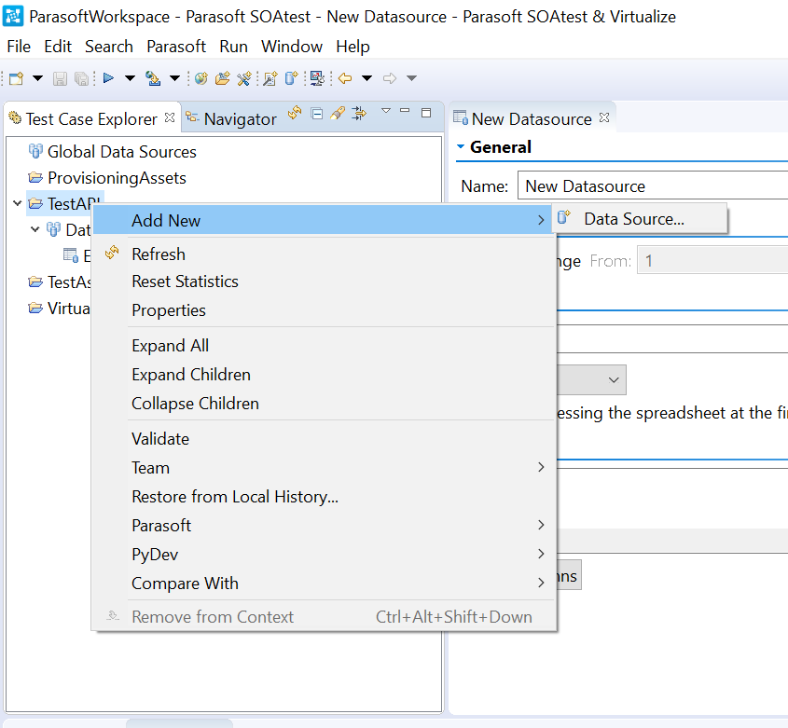Click the grey Forward arrow icon
The image size is (788, 728).
390,78
